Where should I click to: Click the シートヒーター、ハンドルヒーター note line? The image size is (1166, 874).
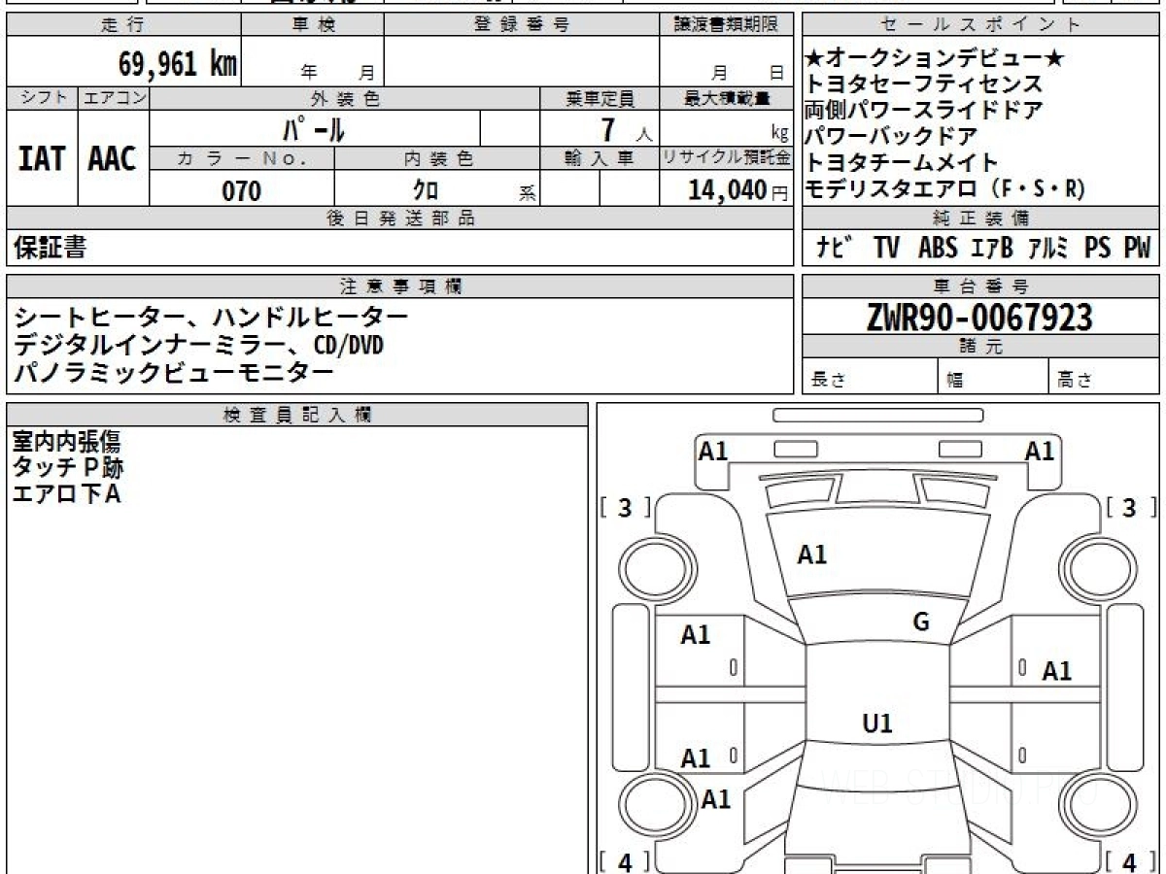212,318
